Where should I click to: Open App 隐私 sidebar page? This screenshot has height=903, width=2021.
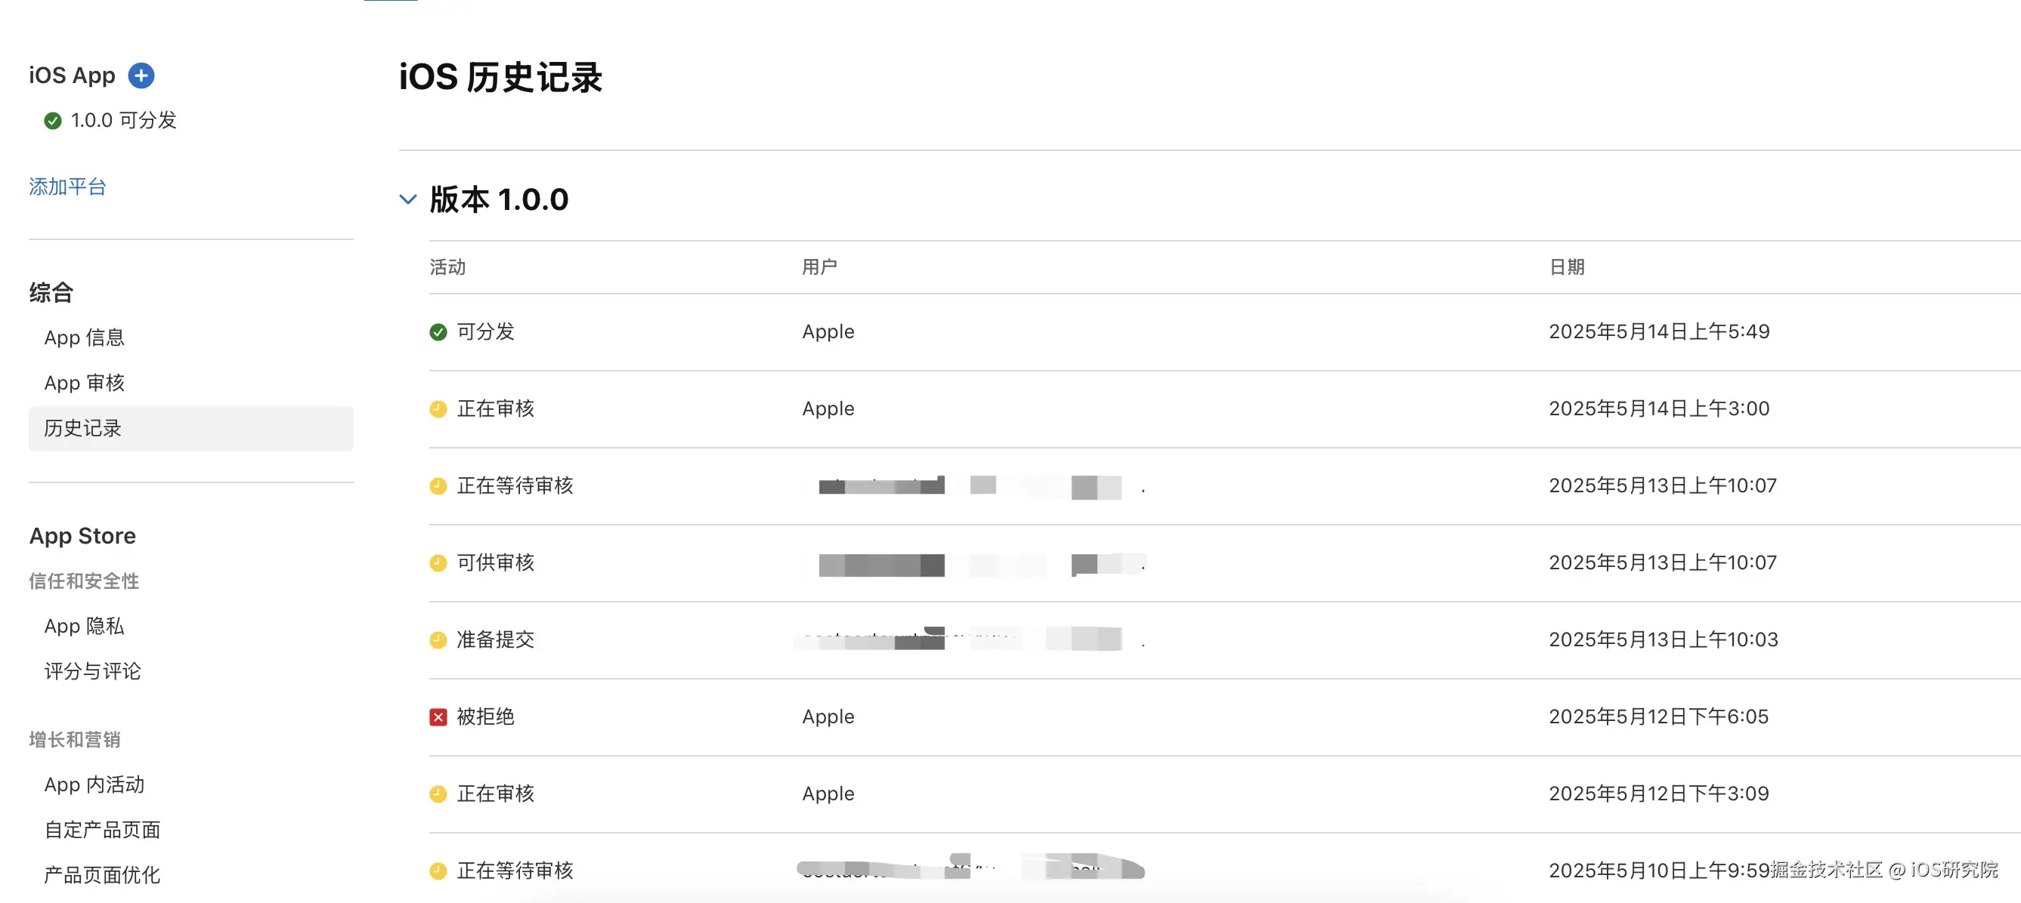(x=84, y=627)
